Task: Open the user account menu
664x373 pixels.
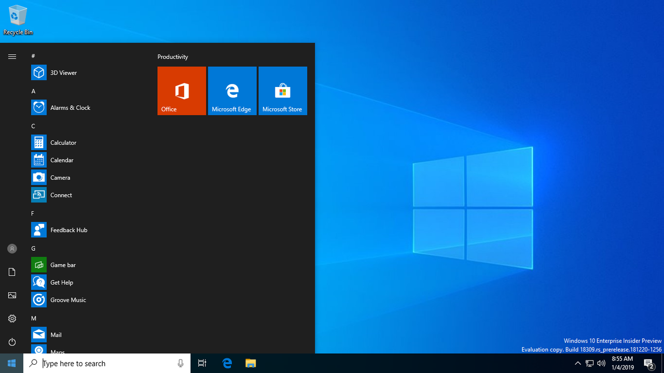Action: pos(12,249)
